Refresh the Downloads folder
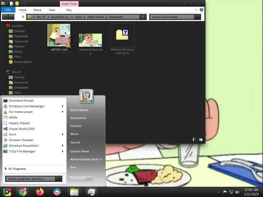 pyautogui.click(x=143, y=17)
